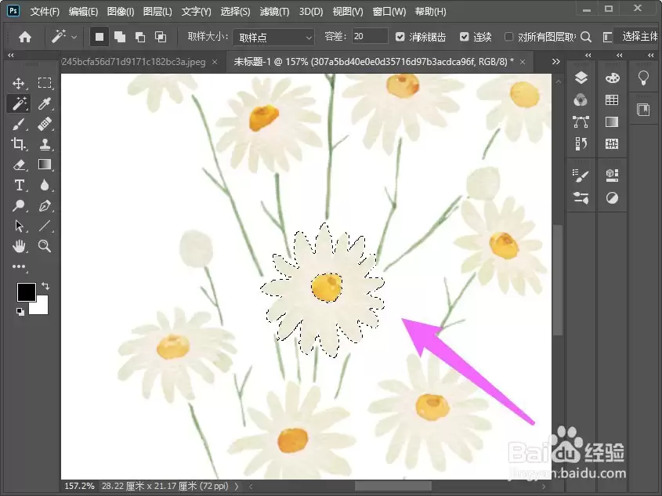Viewport: 662px width, 496px height.
Task: Choose Intersect with Selection mode
Action: coord(161,37)
